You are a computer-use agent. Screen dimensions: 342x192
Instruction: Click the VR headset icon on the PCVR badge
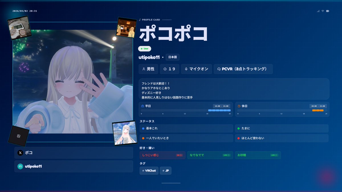pyautogui.click(x=218, y=69)
